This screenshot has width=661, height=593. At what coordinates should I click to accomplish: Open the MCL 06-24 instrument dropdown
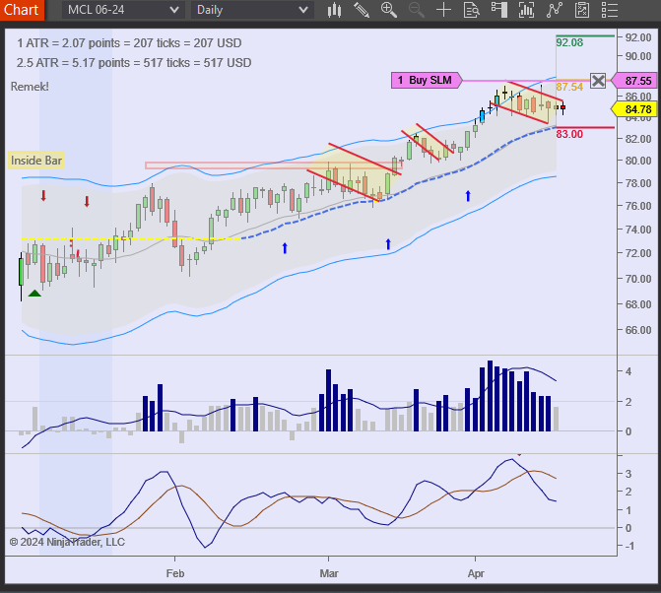123,10
